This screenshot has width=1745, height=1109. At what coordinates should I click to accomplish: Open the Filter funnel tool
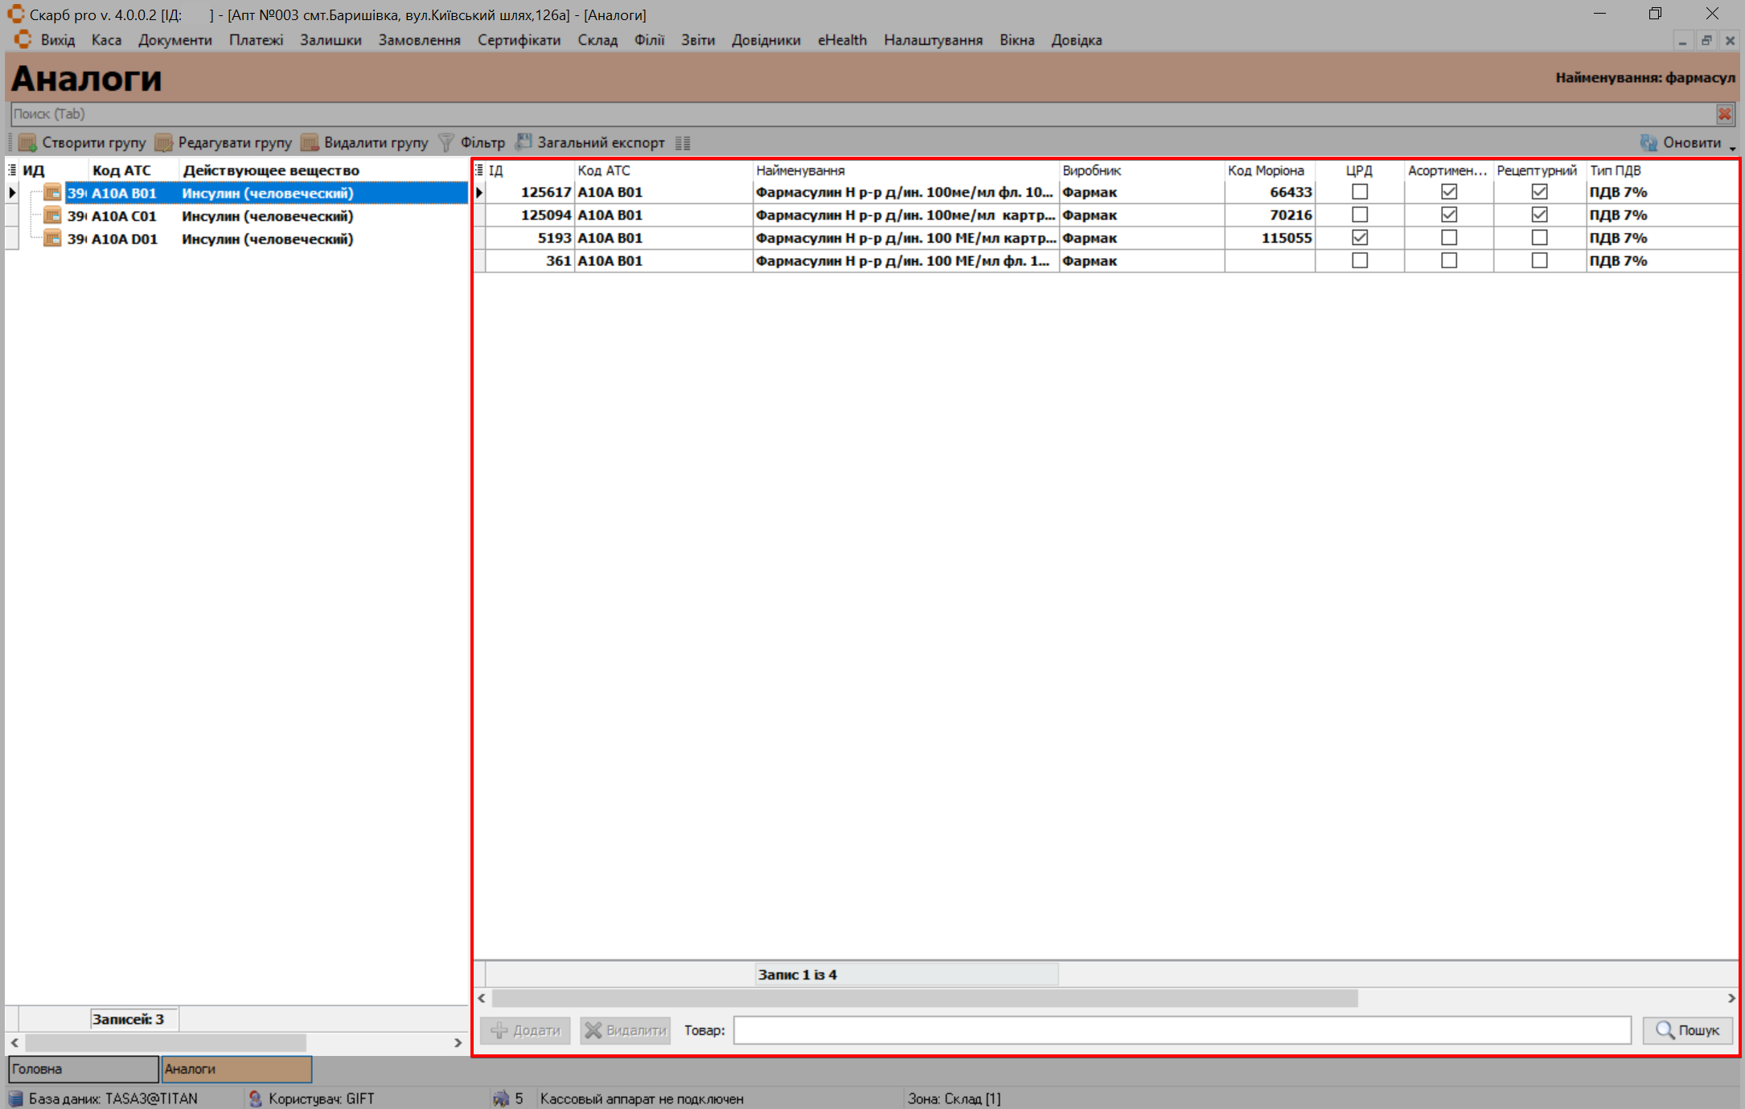(446, 143)
